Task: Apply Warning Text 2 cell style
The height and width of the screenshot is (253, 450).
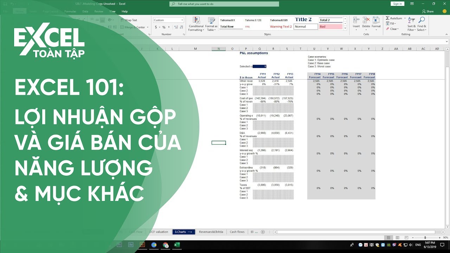Action: (281, 27)
